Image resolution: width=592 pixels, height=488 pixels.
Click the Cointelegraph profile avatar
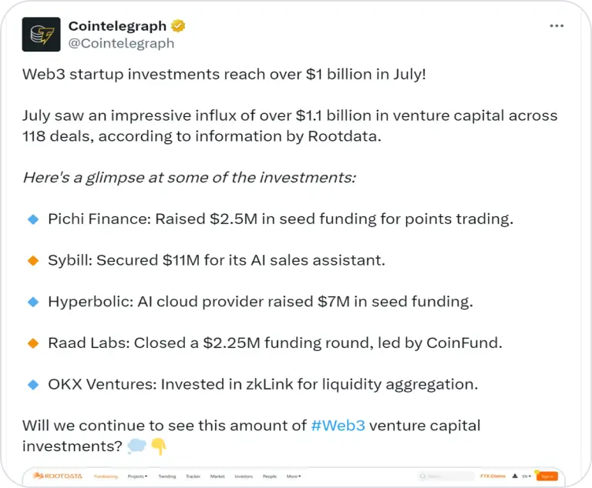pos(41,35)
